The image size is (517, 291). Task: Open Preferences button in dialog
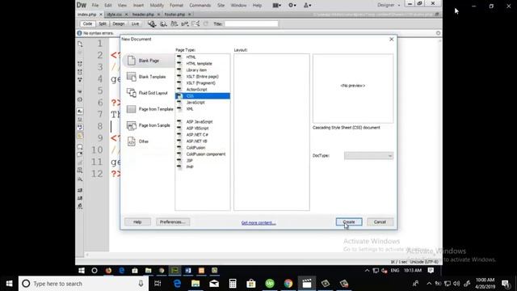point(173,221)
